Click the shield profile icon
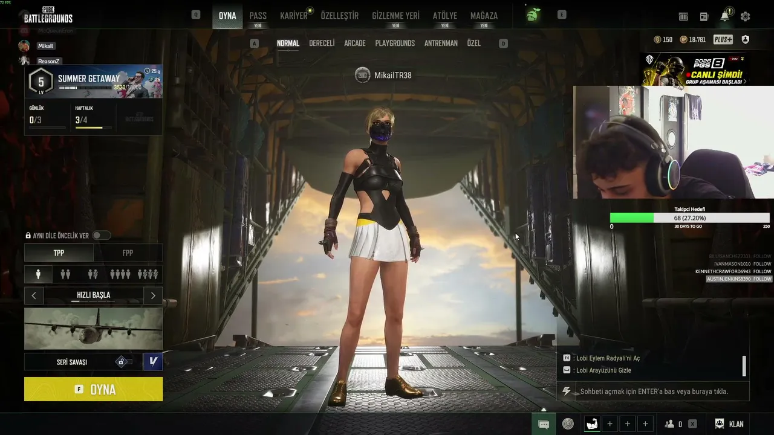 746,40
